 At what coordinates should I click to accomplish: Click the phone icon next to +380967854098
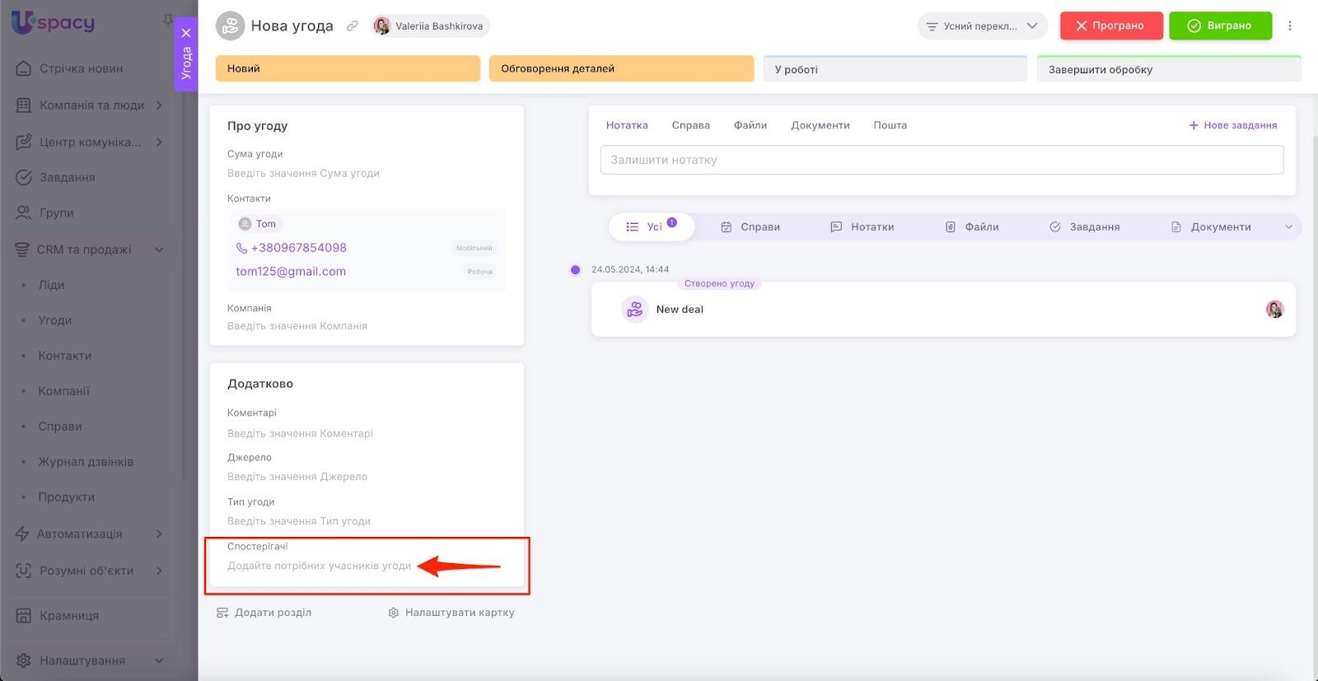coord(241,248)
